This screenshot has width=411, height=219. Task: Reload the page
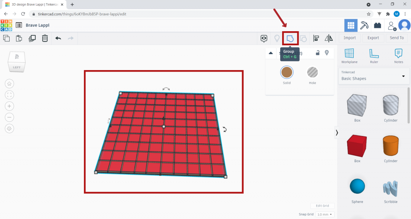[x=23, y=14]
